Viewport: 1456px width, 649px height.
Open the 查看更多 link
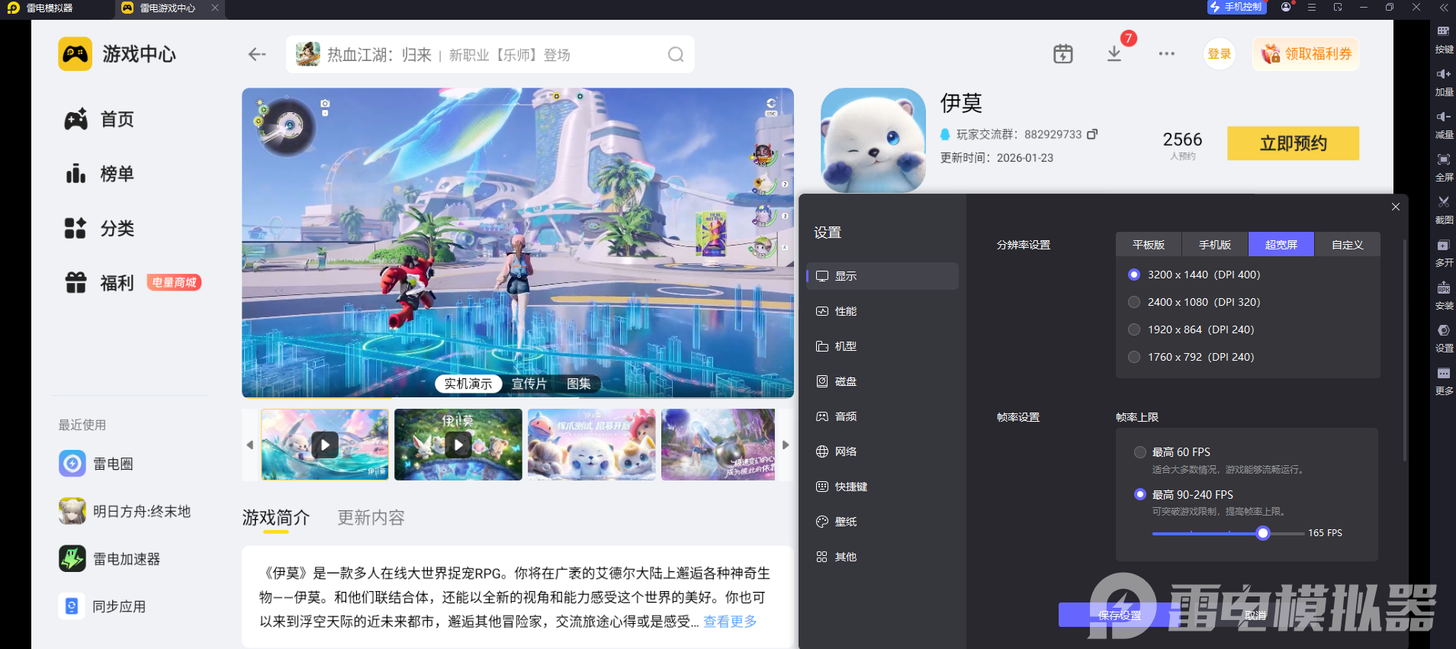730,622
